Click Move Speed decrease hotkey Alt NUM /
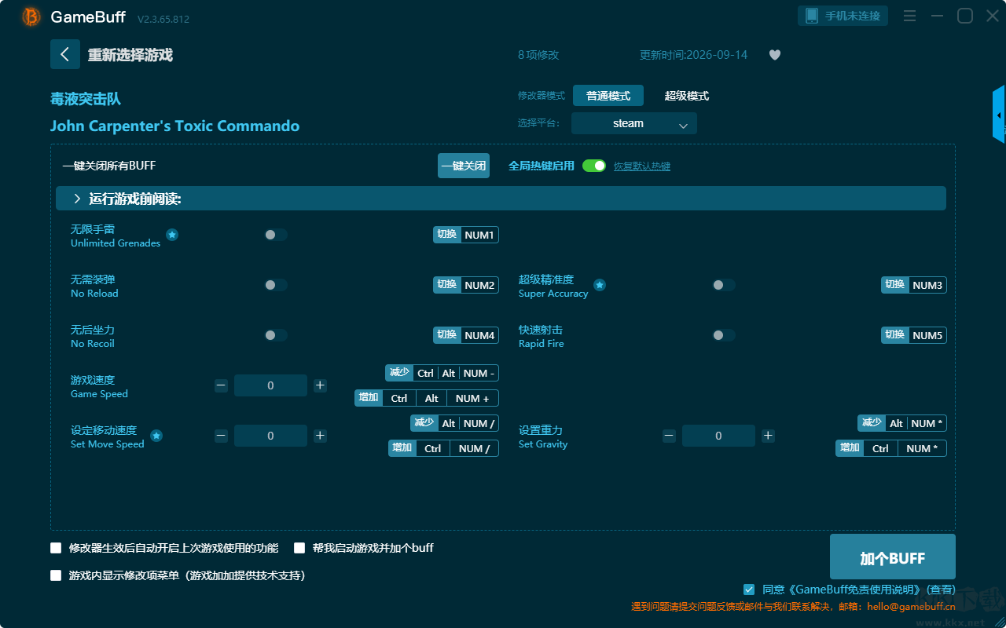The width and height of the screenshot is (1006, 628). (x=454, y=423)
